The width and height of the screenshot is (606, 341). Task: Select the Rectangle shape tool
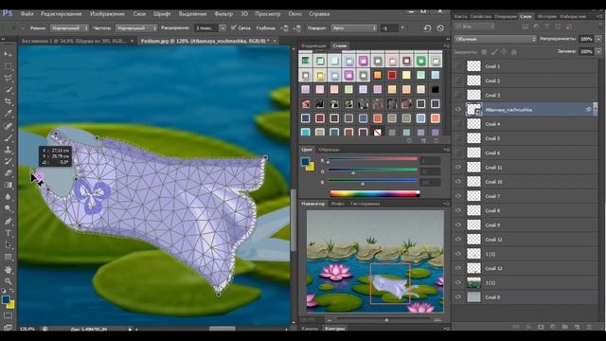point(8,257)
